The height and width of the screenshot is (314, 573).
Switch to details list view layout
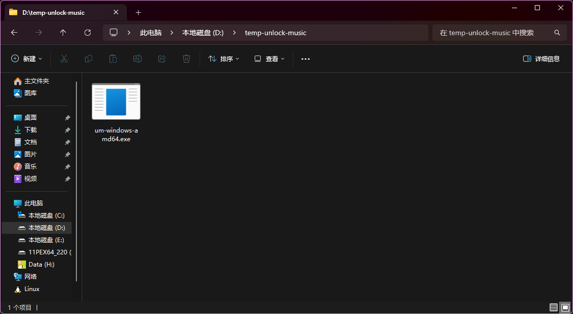pyautogui.click(x=553, y=307)
